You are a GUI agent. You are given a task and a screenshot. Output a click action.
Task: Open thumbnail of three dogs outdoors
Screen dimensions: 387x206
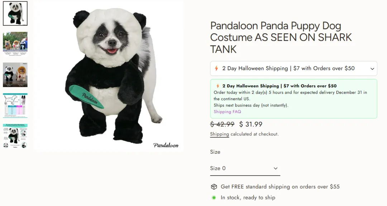[15, 44]
